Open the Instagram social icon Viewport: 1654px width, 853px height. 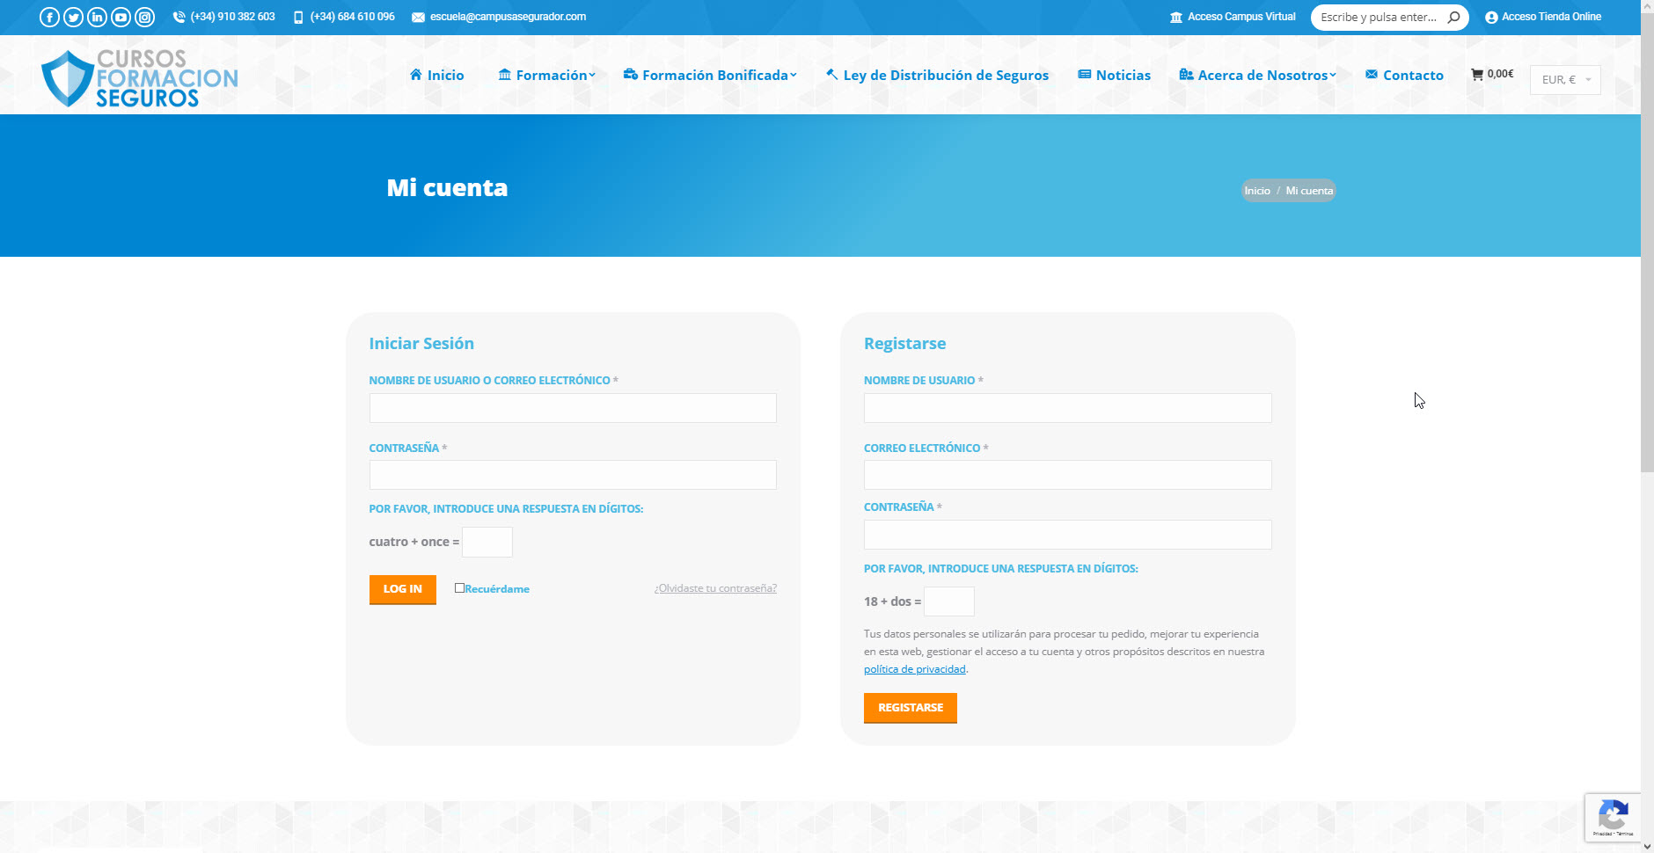coord(144,17)
